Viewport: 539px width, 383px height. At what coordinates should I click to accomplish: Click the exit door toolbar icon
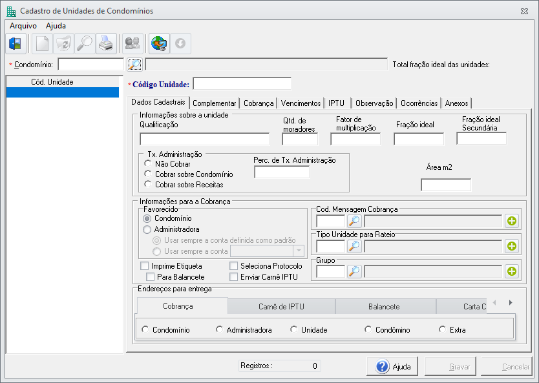[x=16, y=44]
